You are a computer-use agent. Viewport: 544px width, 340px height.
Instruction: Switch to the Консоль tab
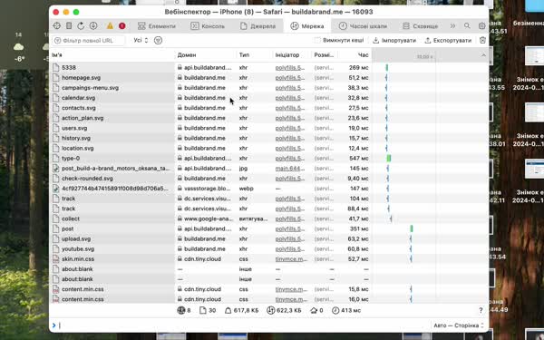[x=209, y=26]
